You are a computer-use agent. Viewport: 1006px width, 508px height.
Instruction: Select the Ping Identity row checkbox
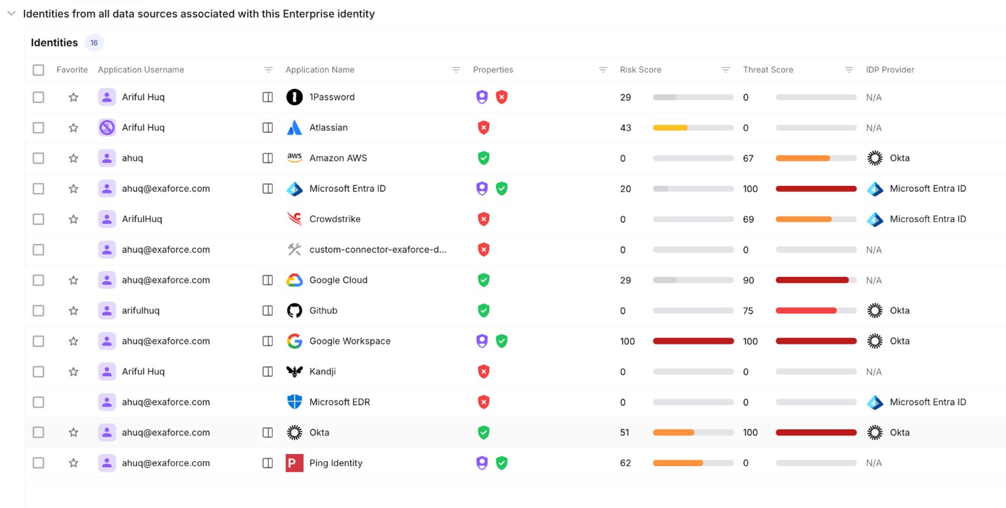[x=38, y=463]
